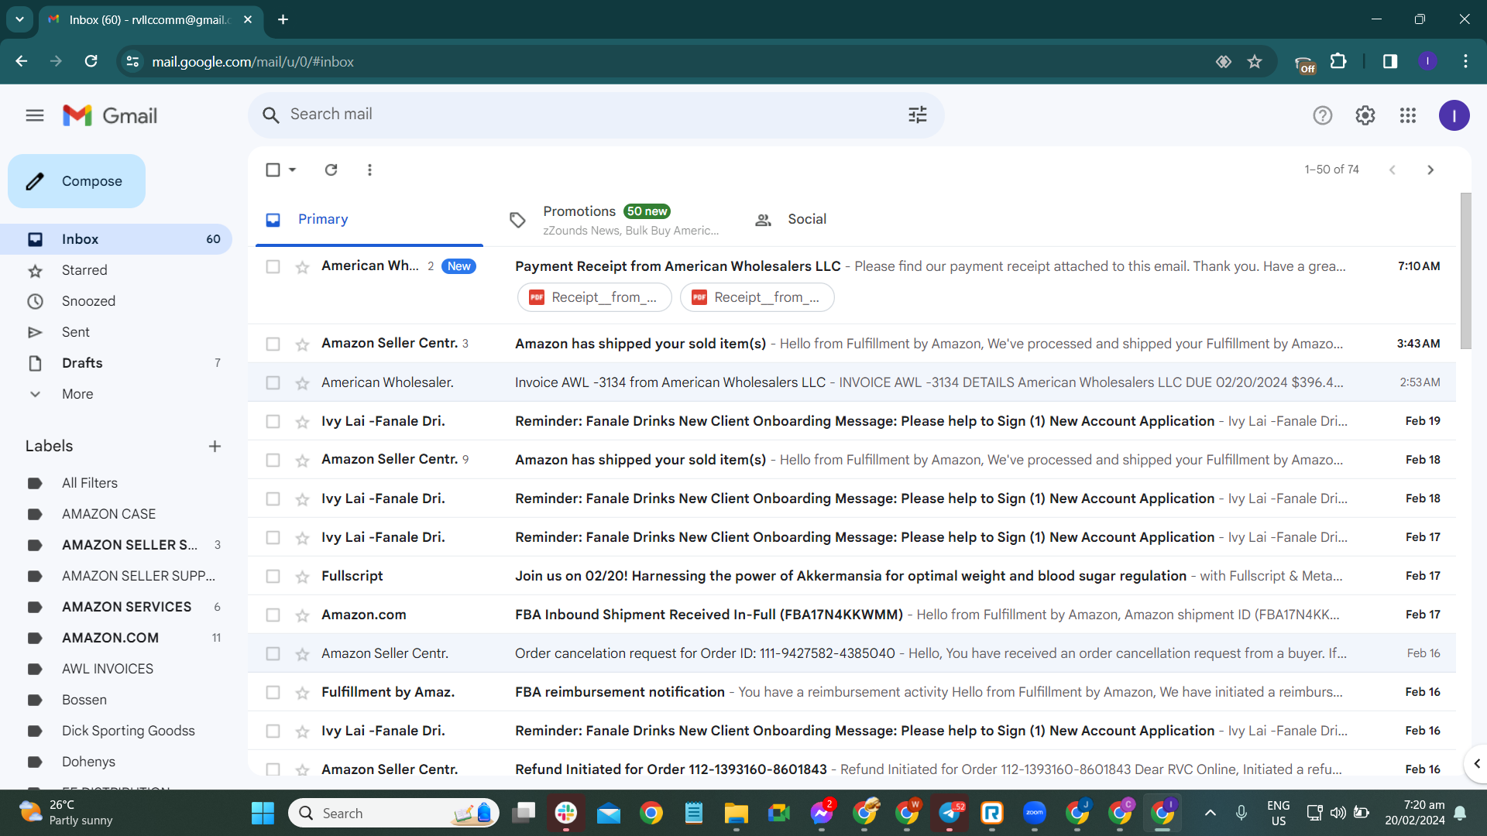Open Google Account avatar
This screenshot has height=836, width=1487.
coord(1454,116)
